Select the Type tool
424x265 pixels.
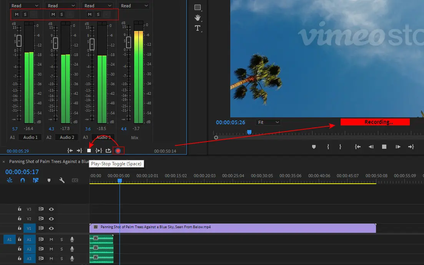point(198,28)
